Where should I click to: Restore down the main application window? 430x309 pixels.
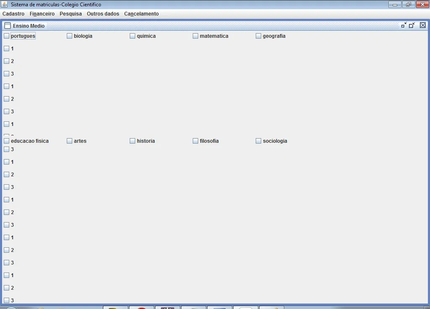409,4
